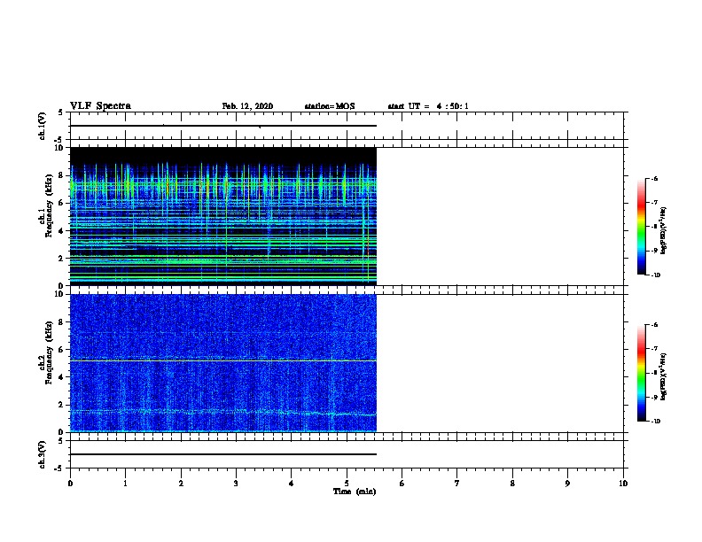This screenshot has height=542, width=702.
Task: Click the ch.1 voltage trace line
Action: pyautogui.click(x=223, y=126)
